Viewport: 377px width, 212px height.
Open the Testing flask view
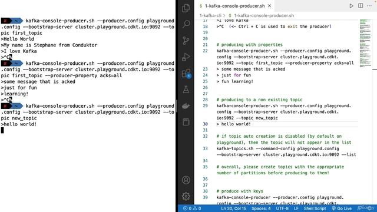coord(186,90)
